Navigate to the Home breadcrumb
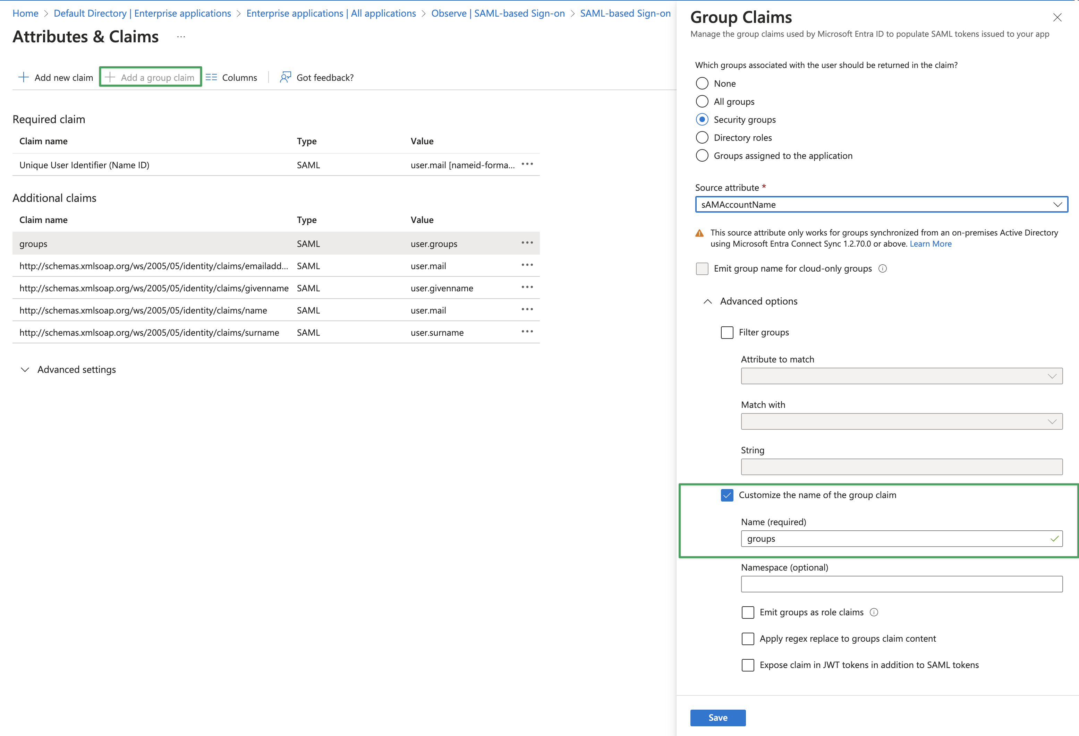 click(25, 14)
